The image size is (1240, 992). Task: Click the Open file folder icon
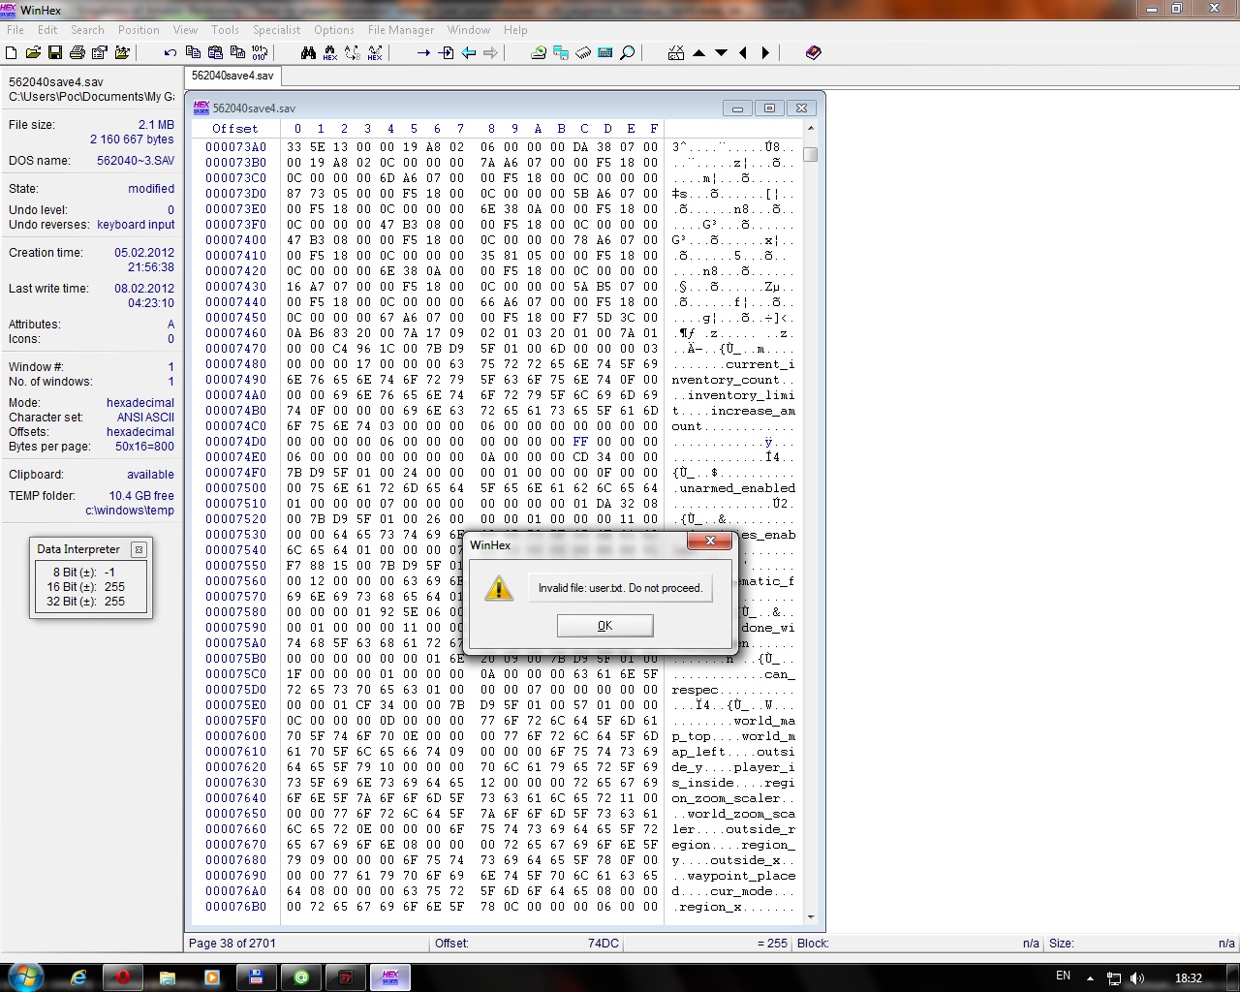[33, 53]
